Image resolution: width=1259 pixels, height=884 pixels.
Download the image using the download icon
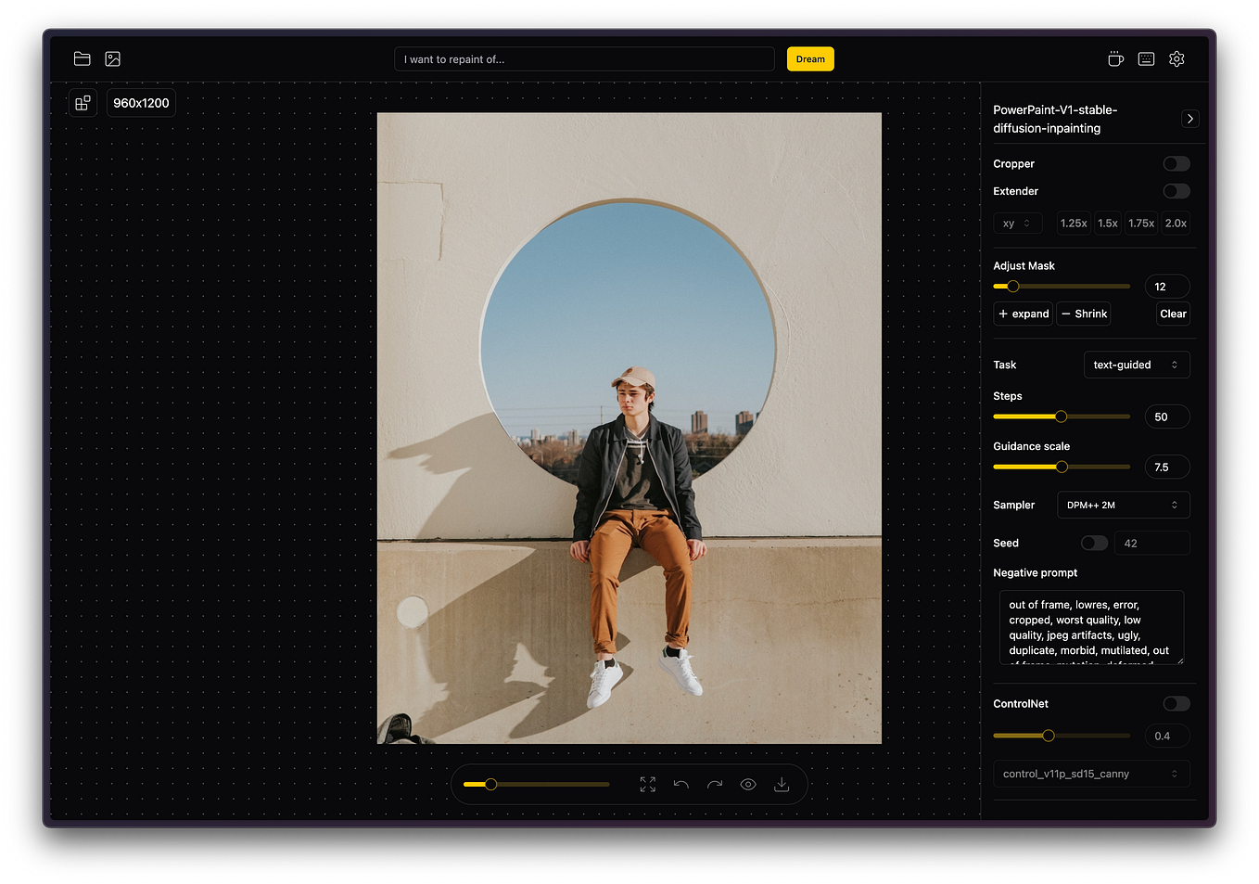tap(782, 784)
